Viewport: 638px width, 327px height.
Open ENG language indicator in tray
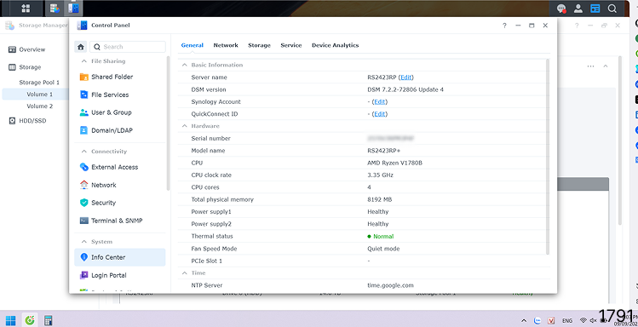567,320
